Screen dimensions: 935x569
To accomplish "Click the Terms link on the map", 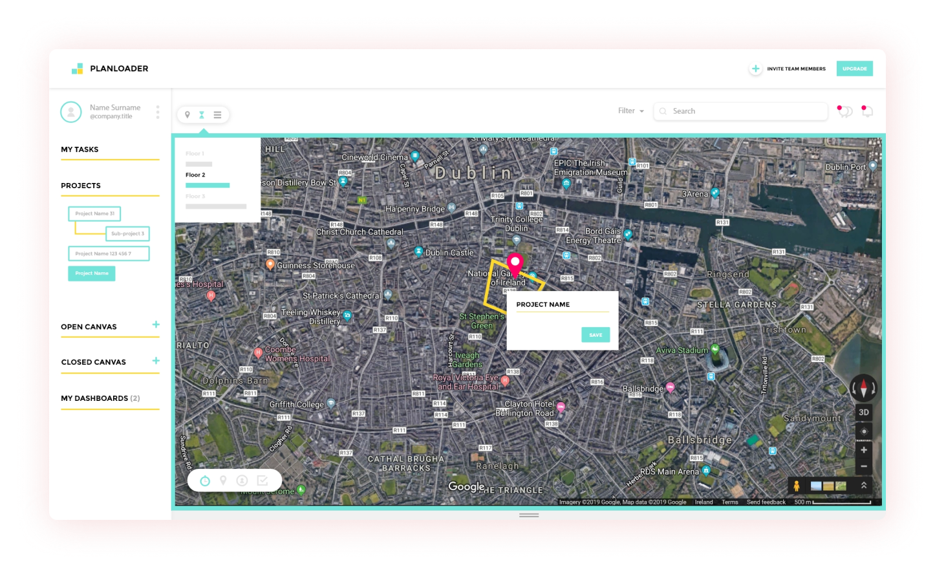I will pyautogui.click(x=730, y=502).
